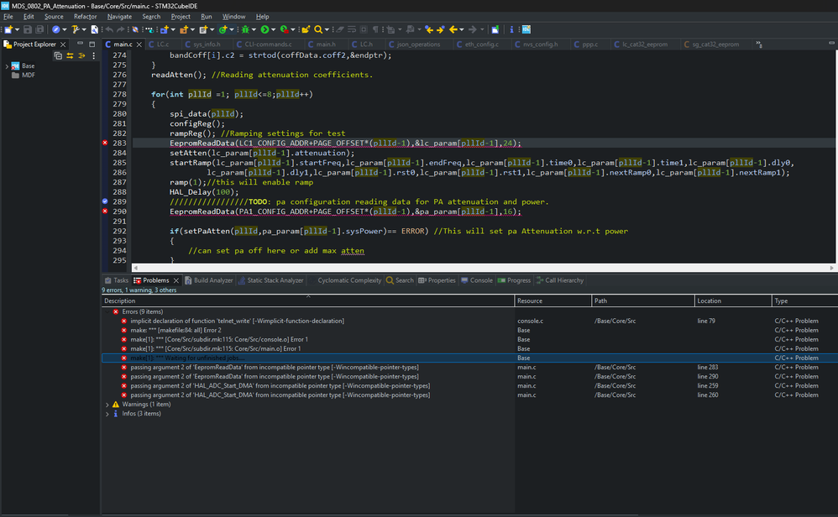
Task: Expand the Infos (3 items) group
Action: [x=107, y=414]
